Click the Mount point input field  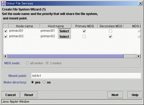click(86, 76)
